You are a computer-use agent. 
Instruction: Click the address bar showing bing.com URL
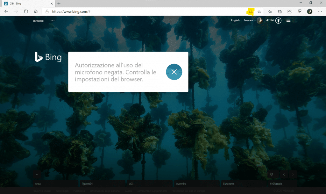coord(143,11)
